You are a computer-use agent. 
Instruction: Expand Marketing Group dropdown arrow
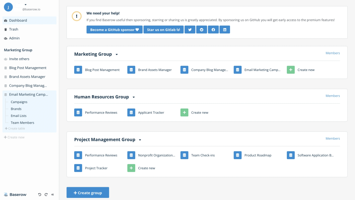(117, 55)
